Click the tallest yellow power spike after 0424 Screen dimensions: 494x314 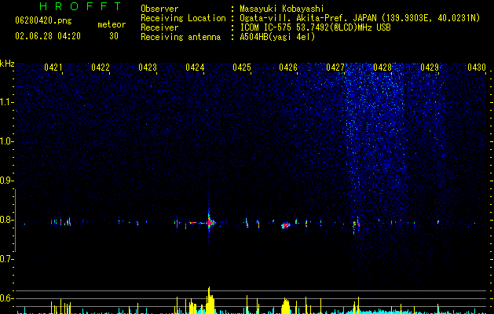point(209,300)
